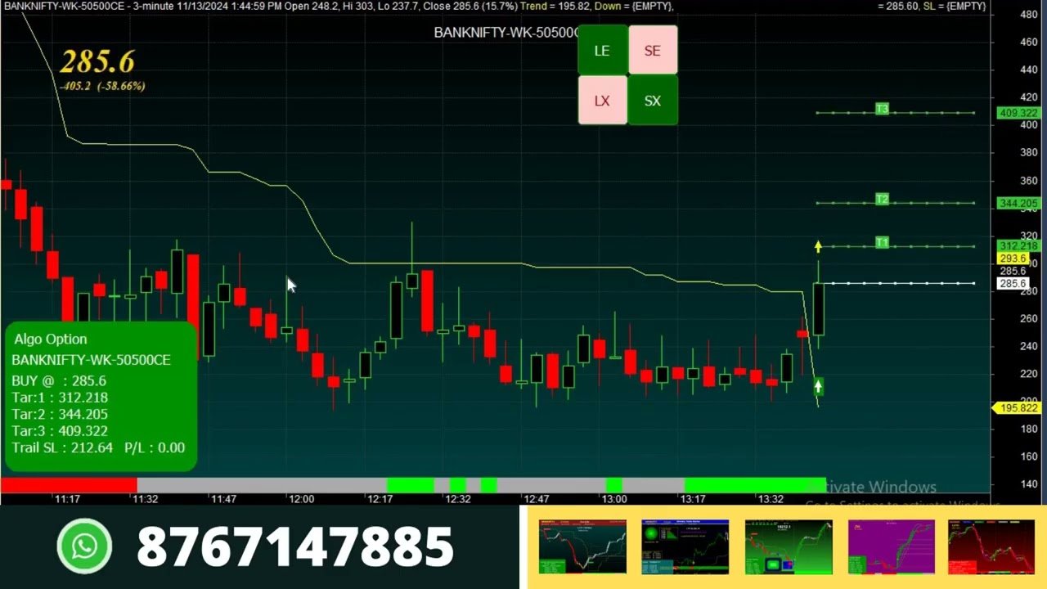
Task: Click the 12:47 time axis label
Action: (536, 499)
